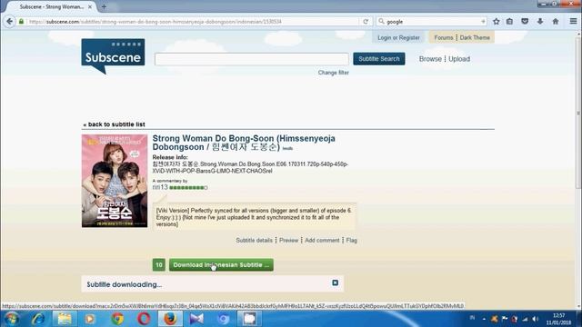Launch Google Chrome from taskbar

pyautogui.click(x=117, y=319)
